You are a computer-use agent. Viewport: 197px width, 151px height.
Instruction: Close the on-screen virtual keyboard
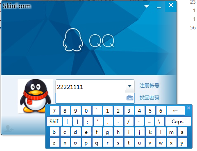coord(188,108)
